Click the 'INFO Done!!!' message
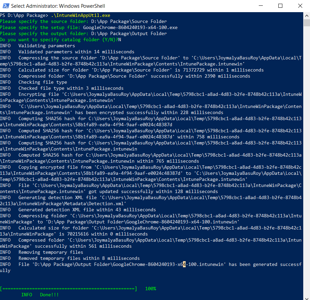Image resolution: width=310 pixels, height=300 pixels. pyautogui.click(x=40, y=295)
